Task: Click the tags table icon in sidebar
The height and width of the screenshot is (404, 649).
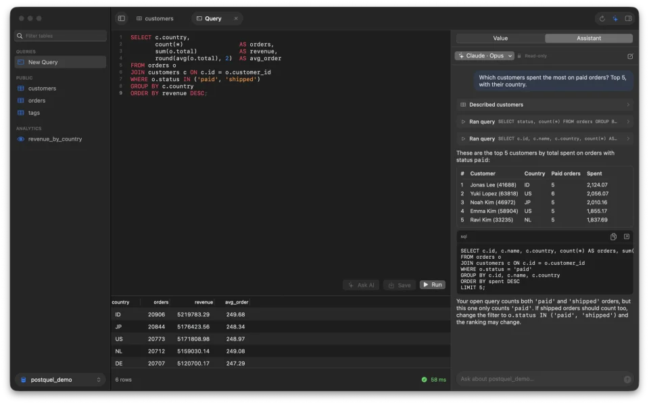Action: click(21, 112)
